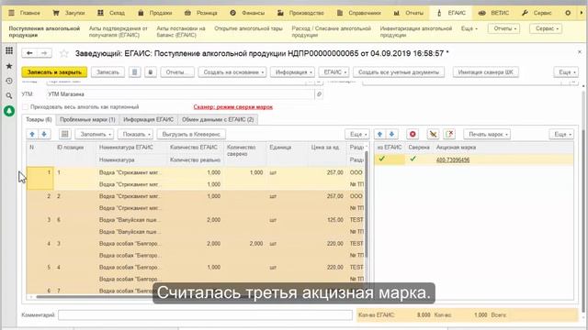Viewport: 588px width, 330px height.
Task: Move excise stamp up in marks panel
Action: [379, 134]
